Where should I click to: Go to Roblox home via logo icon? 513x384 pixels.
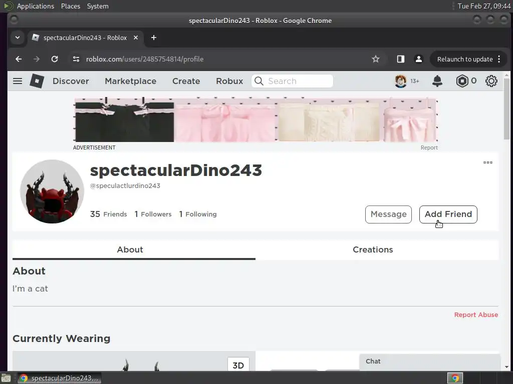(x=37, y=81)
